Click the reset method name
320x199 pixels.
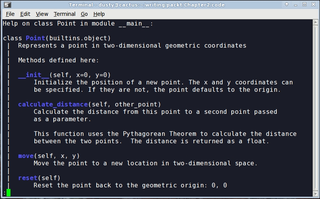[28, 178]
